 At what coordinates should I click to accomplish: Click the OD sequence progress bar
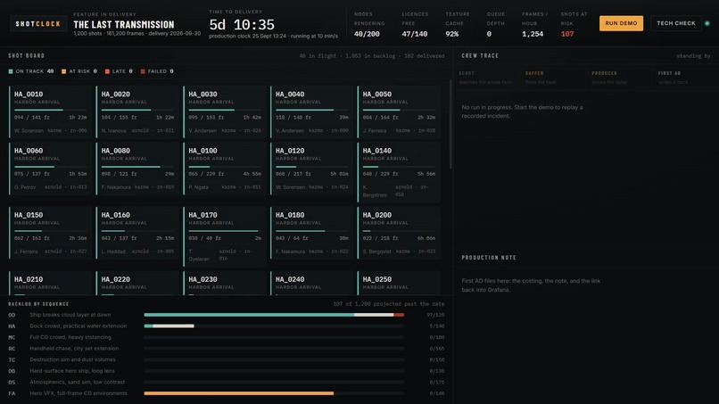coord(274,315)
